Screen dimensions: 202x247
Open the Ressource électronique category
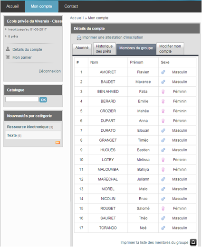click(28, 127)
